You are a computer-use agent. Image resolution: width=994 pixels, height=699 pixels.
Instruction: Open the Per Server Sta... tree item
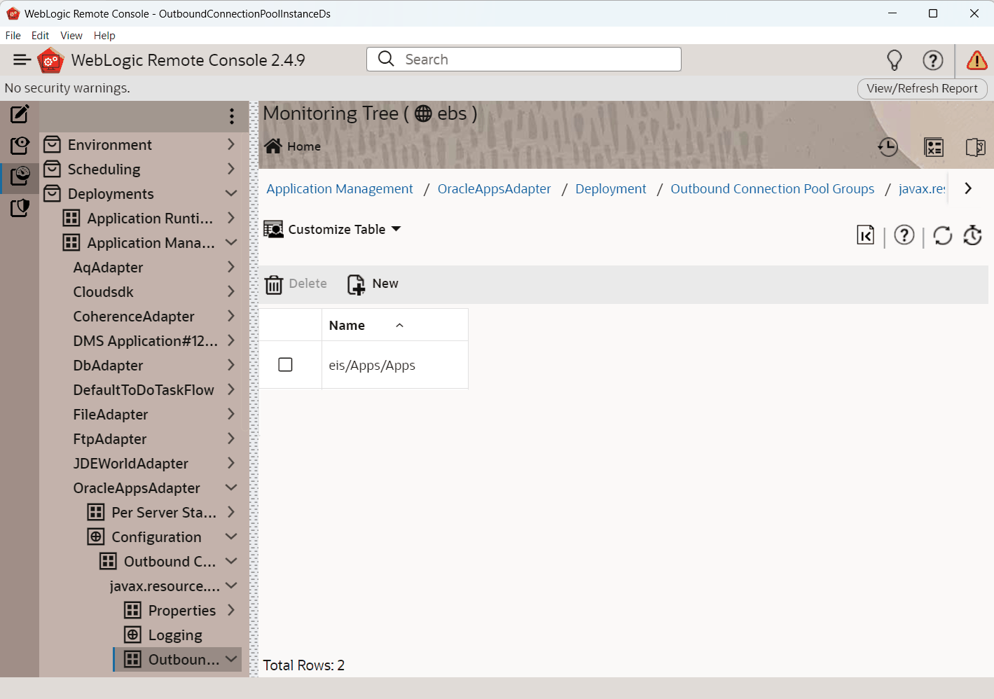point(164,513)
